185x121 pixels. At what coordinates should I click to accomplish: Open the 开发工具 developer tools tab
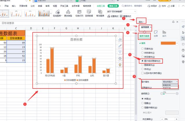click(64, 6)
